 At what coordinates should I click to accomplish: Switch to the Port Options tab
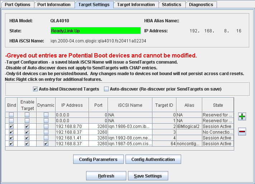18,5
